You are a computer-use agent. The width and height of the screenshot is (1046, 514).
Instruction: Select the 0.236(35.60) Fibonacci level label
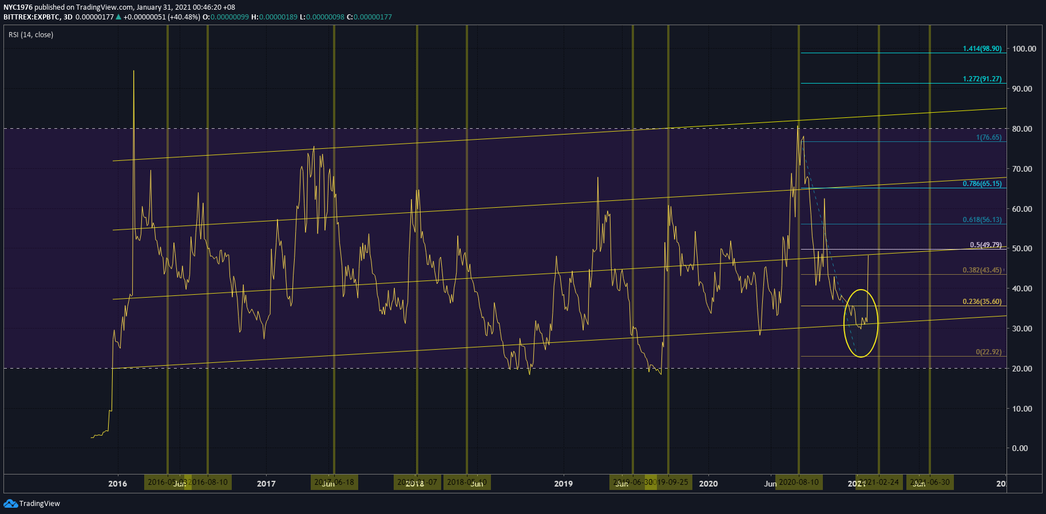pyautogui.click(x=982, y=302)
